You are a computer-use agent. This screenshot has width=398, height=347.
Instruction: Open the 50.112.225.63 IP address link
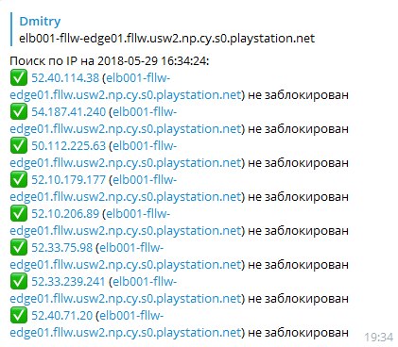point(68,145)
